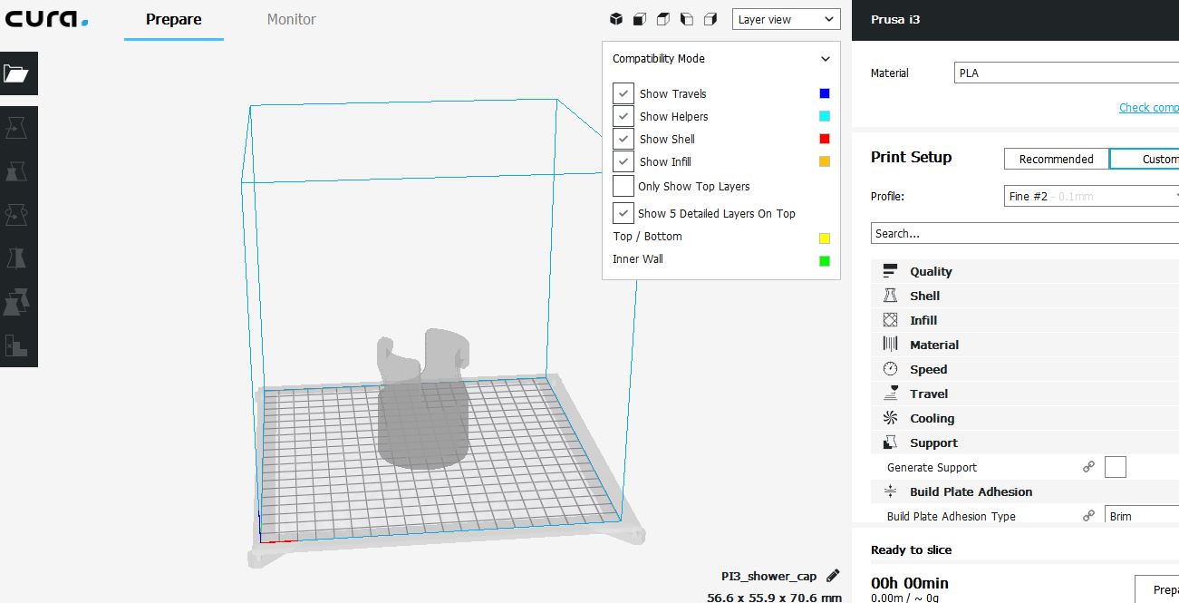Click the settings Search input field
1179x603 pixels.
pyautogui.click(x=1024, y=233)
